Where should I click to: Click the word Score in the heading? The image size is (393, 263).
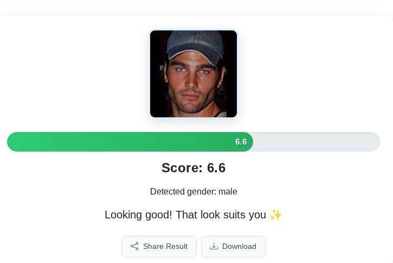click(x=182, y=168)
